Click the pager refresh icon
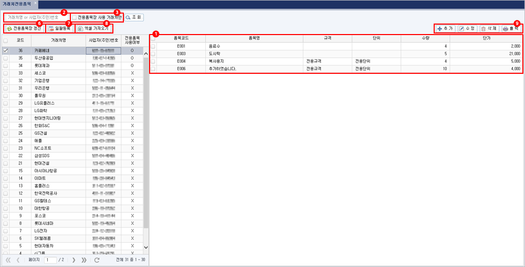The height and width of the screenshot is (267, 525). [x=97, y=260]
